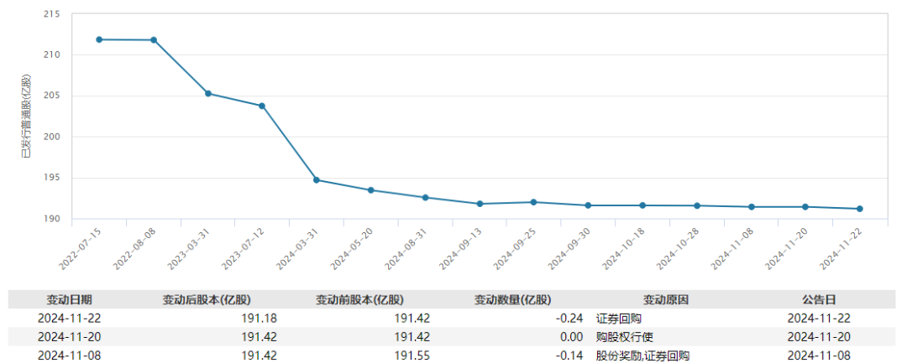Click the 2024-08-31 data point marker
Viewport: 907px width, 363px height.
tap(425, 198)
